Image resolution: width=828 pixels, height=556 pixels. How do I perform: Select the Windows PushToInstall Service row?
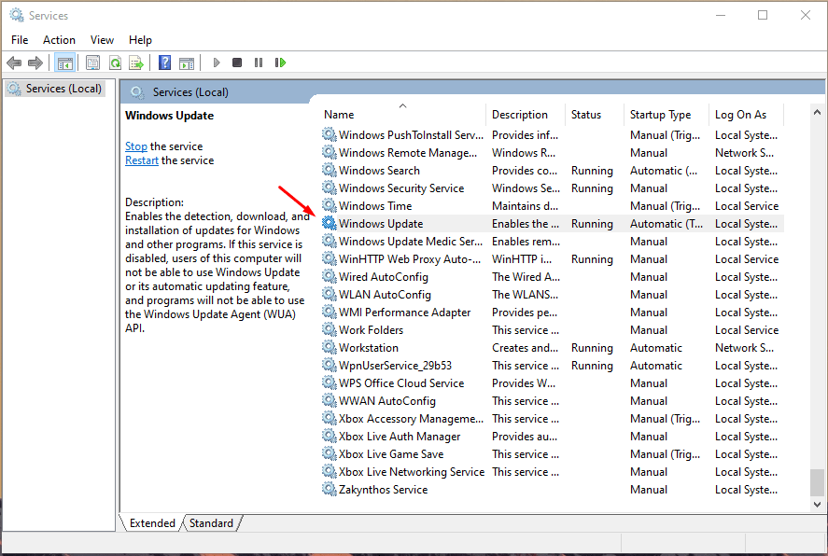pos(552,135)
